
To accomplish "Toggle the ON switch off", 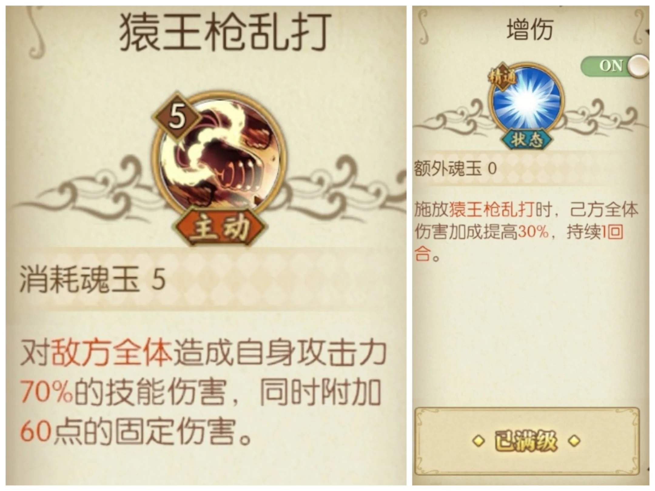I will pyautogui.click(x=615, y=65).
